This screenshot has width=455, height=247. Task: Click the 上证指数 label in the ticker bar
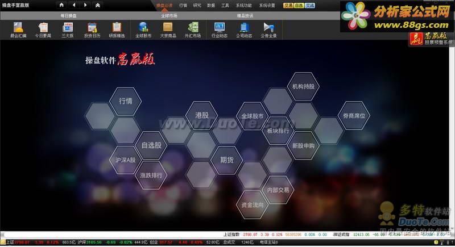(x=231, y=235)
